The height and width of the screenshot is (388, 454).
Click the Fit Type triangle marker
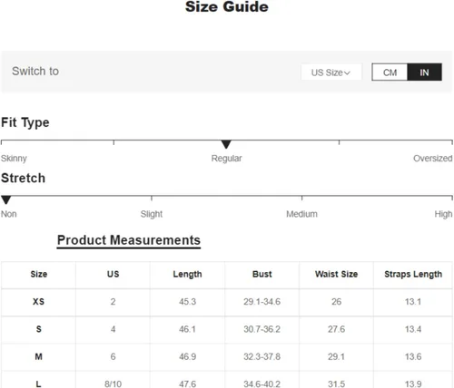tap(226, 144)
